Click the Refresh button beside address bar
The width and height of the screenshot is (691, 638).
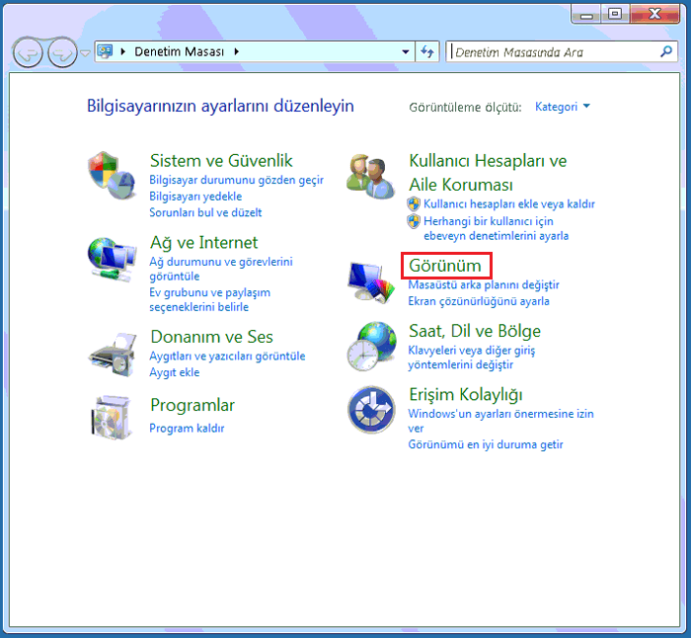coord(427,52)
